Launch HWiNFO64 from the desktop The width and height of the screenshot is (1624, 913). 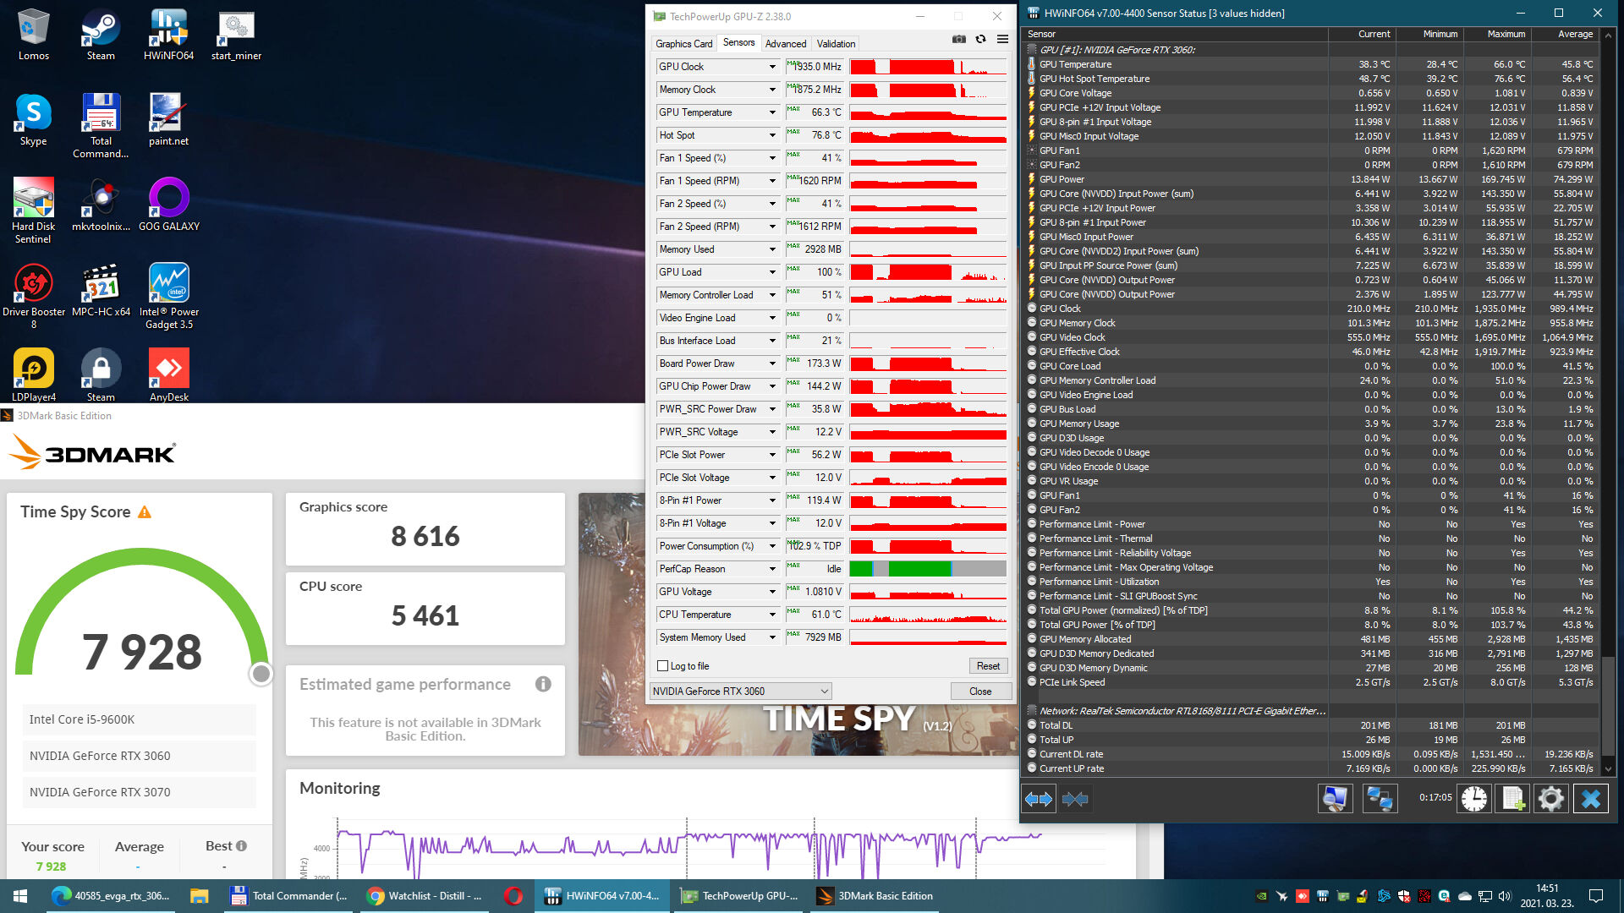168,35
